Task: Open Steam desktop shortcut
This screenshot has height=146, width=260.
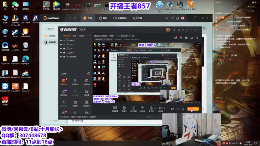Action: point(15,33)
